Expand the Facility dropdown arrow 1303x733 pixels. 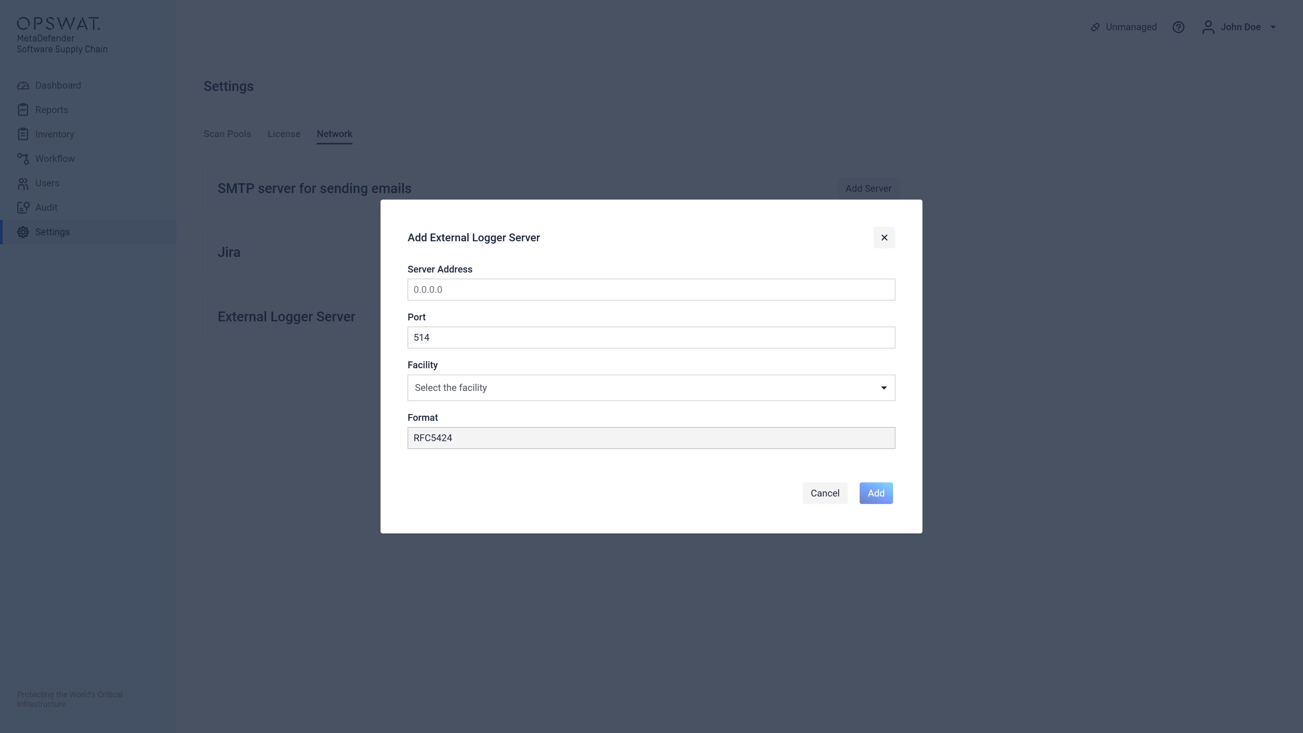[x=884, y=388]
